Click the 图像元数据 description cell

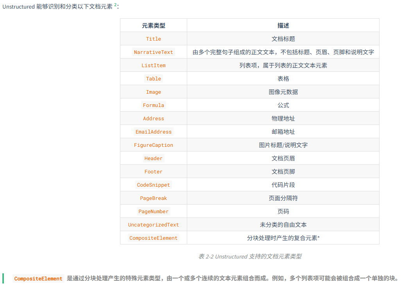[x=283, y=92]
